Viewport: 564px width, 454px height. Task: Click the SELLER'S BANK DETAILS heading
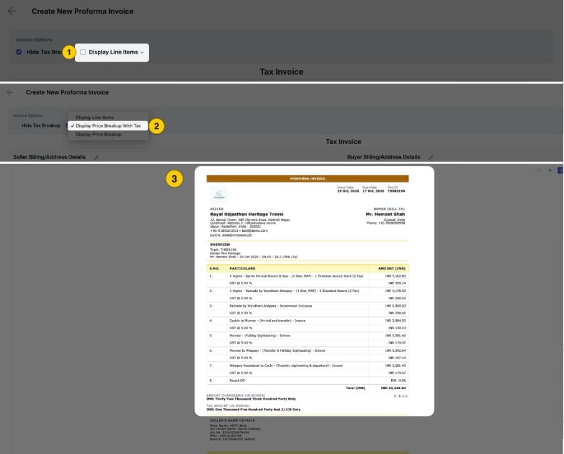pos(232,420)
